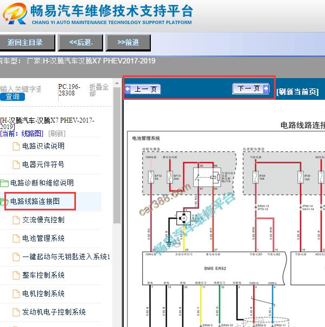Click the file icon beside 发动机电子控制系统
325x327 pixels.
[x=16, y=312]
